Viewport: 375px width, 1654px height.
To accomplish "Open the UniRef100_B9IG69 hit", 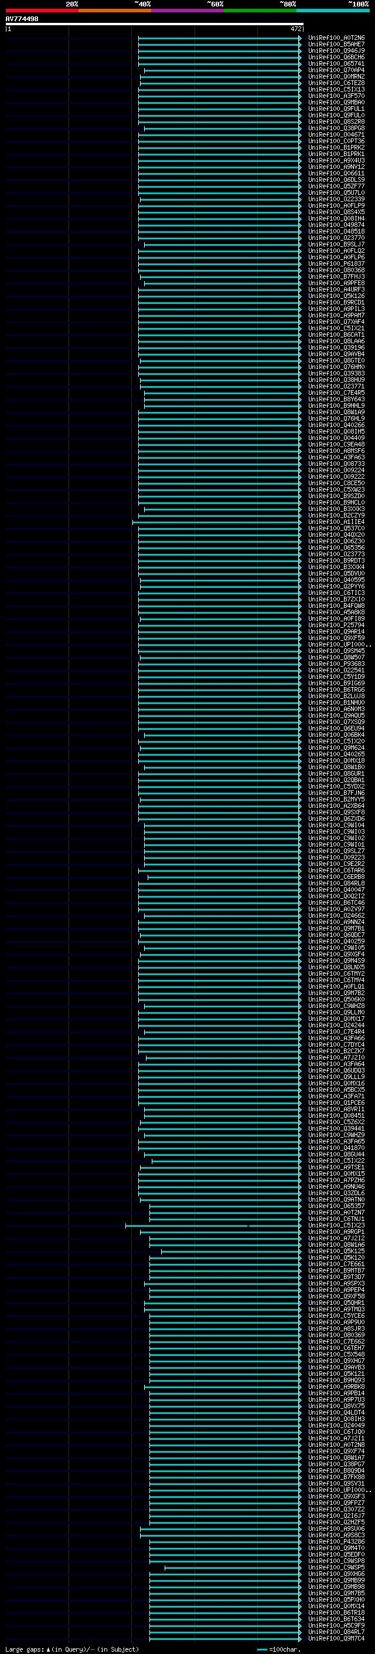I will [336, 683].
